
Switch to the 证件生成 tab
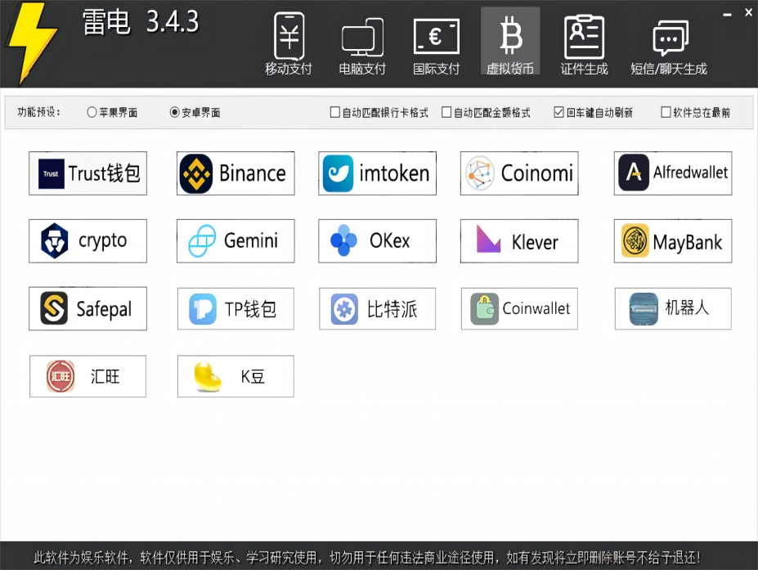584,41
